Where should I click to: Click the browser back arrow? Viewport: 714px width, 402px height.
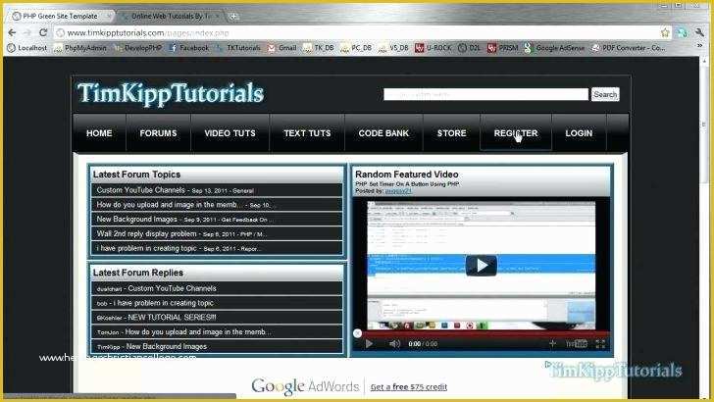(x=13, y=32)
